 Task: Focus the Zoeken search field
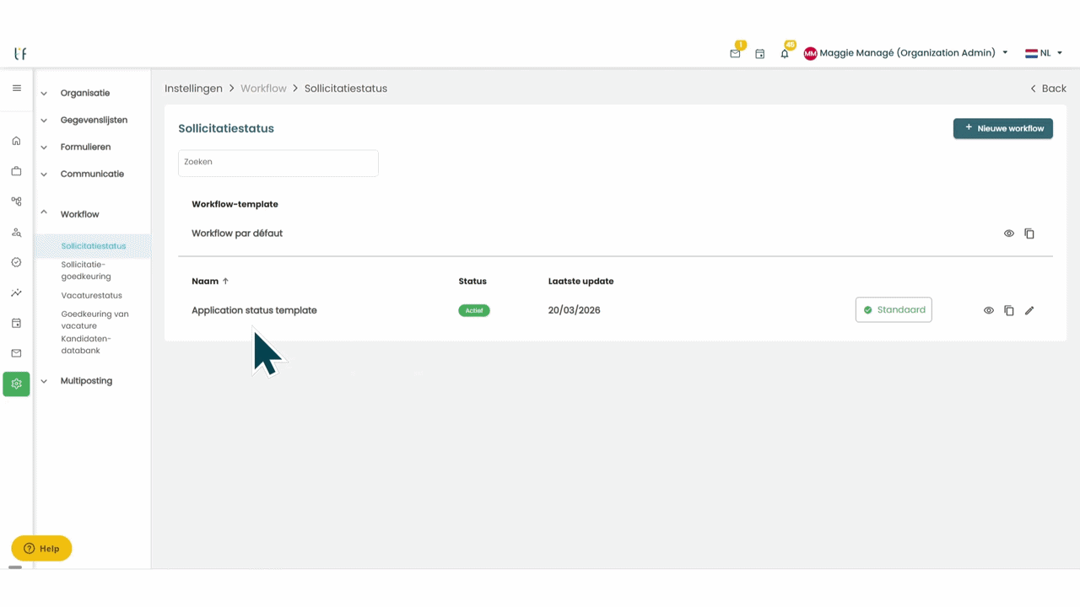(278, 163)
